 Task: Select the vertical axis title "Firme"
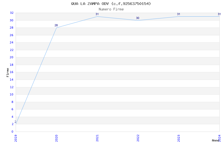(8, 73)
